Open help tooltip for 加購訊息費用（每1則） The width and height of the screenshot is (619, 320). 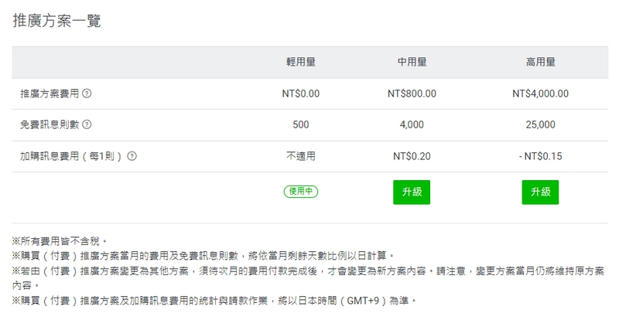click(132, 155)
